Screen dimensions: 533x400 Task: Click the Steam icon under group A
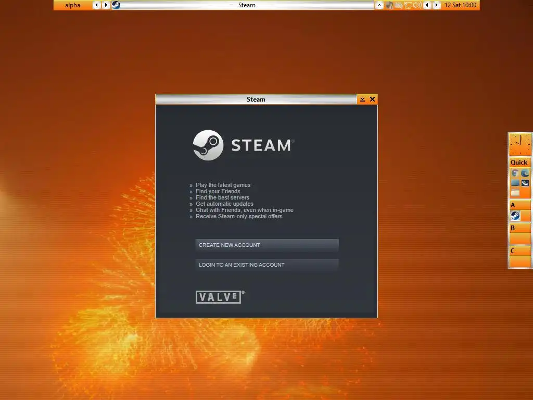pos(515,216)
